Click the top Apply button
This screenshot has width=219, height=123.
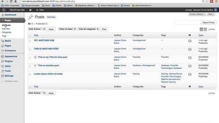[x=51, y=29]
